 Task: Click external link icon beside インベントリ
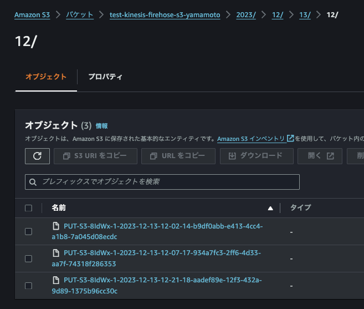pyautogui.click(x=290, y=138)
